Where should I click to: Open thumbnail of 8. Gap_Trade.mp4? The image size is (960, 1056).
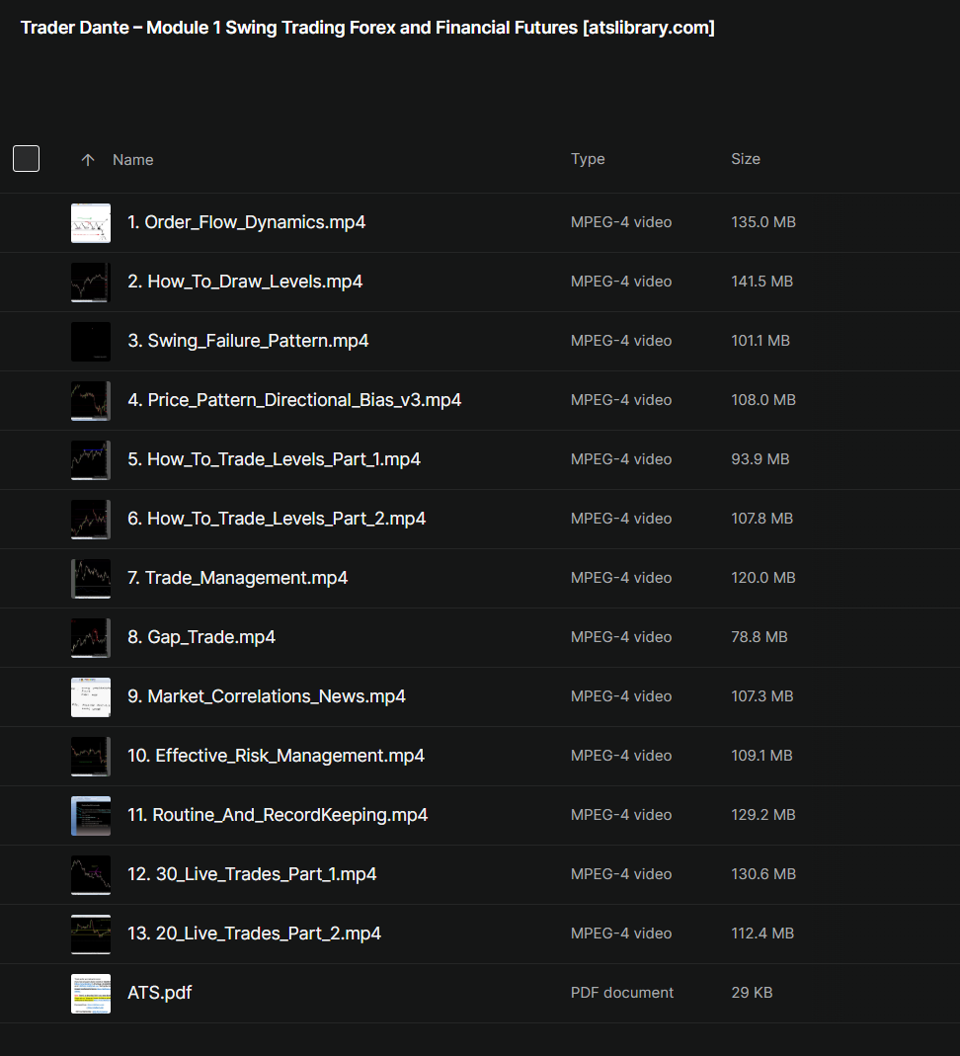(91, 638)
